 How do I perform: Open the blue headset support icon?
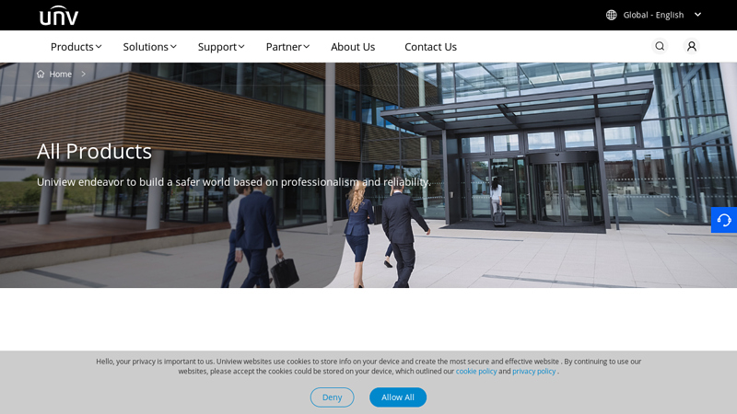pyautogui.click(x=724, y=220)
